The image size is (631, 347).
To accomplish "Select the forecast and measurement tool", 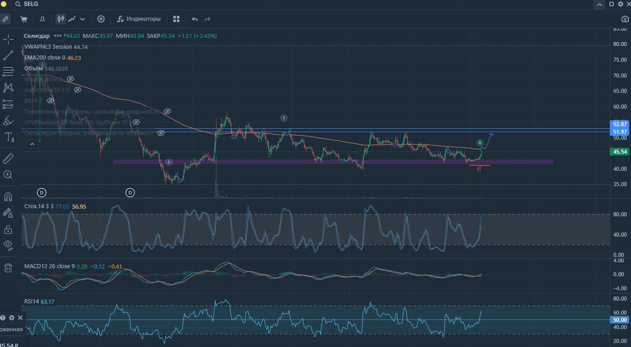I will [8, 104].
